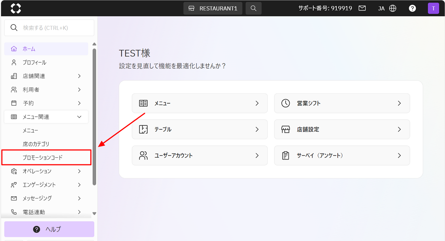445x241 pixels.
Task: Click the app logo in top-left corner
Action: pyautogui.click(x=16, y=8)
